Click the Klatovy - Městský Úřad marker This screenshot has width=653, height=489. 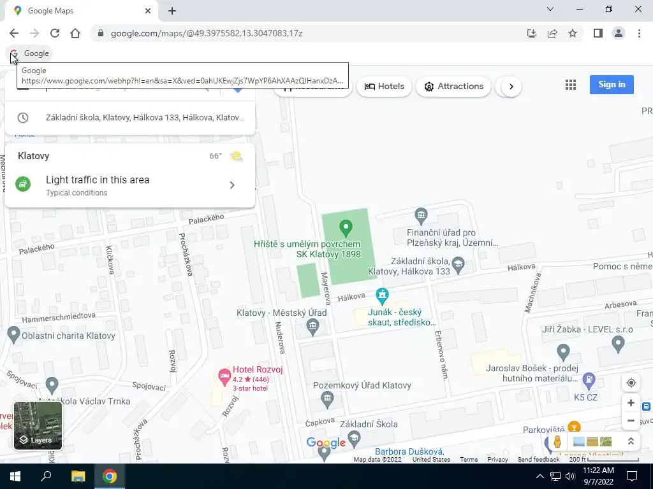(312, 327)
